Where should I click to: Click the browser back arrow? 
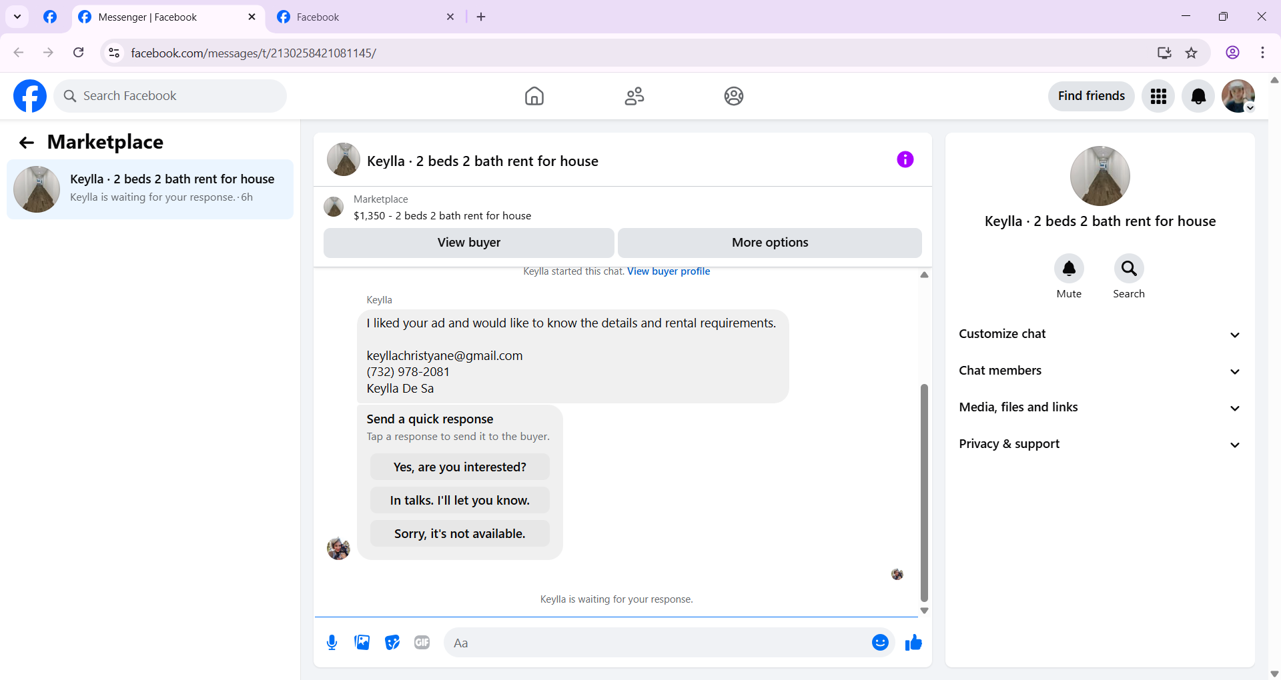pos(19,53)
